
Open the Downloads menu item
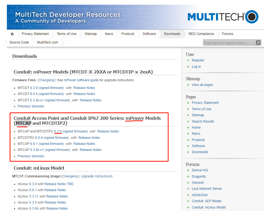pos(172,34)
